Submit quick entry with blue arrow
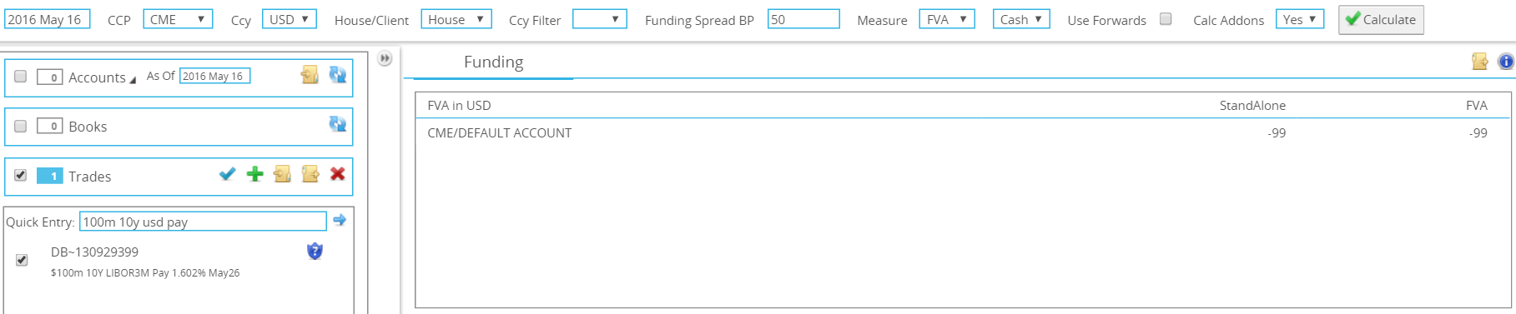The width and height of the screenshot is (1516, 314). pyautogui.click(x=340, y=221)
